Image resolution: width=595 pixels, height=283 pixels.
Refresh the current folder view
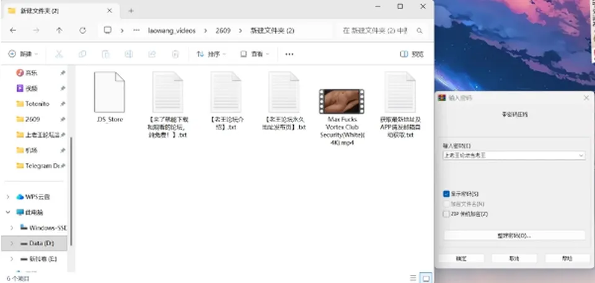(x=82, y=31)
